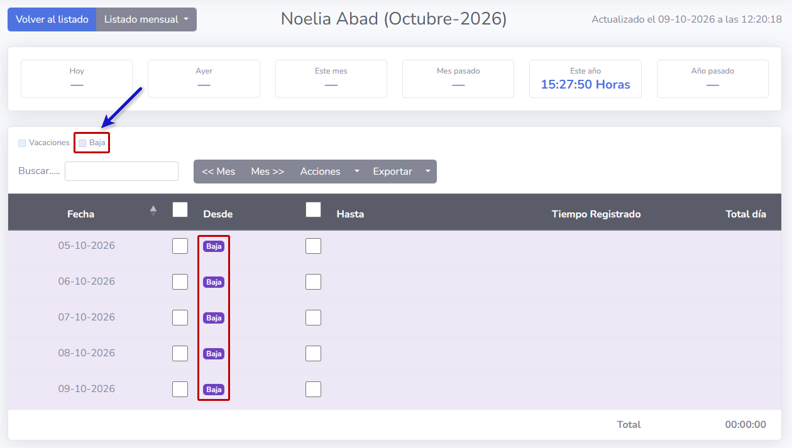Check the select-all Desde header checkbox
Viewport: 792px width, 448px height.
tap(180, 209)
